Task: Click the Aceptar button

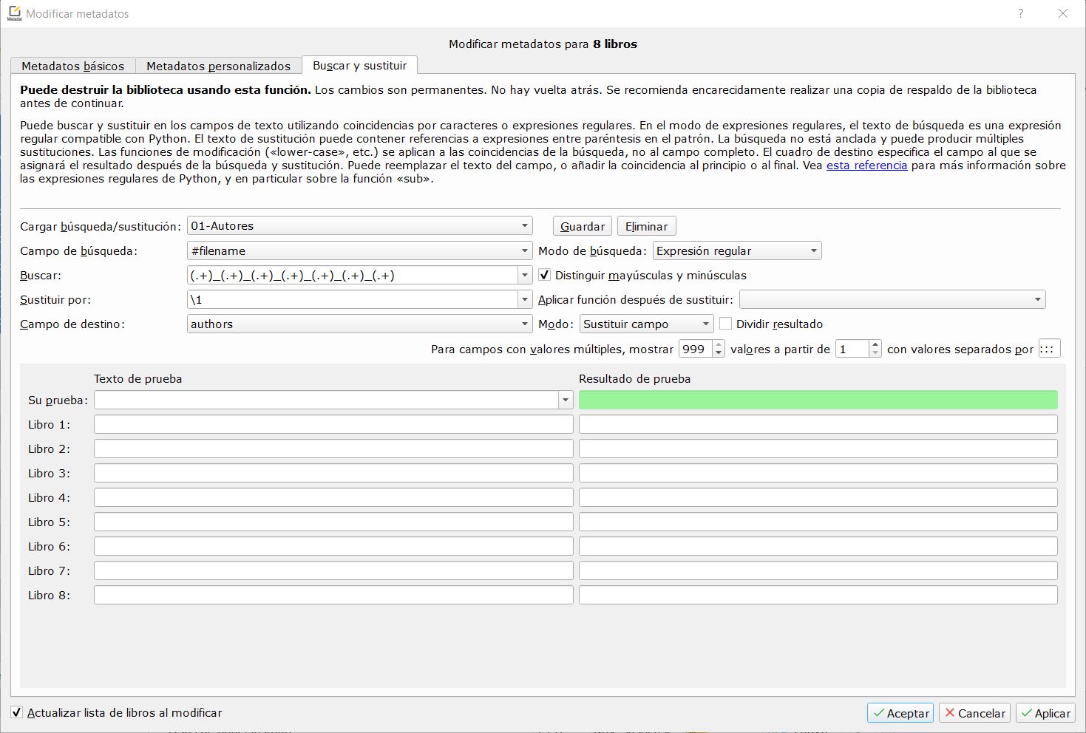Action: (900, 713)
